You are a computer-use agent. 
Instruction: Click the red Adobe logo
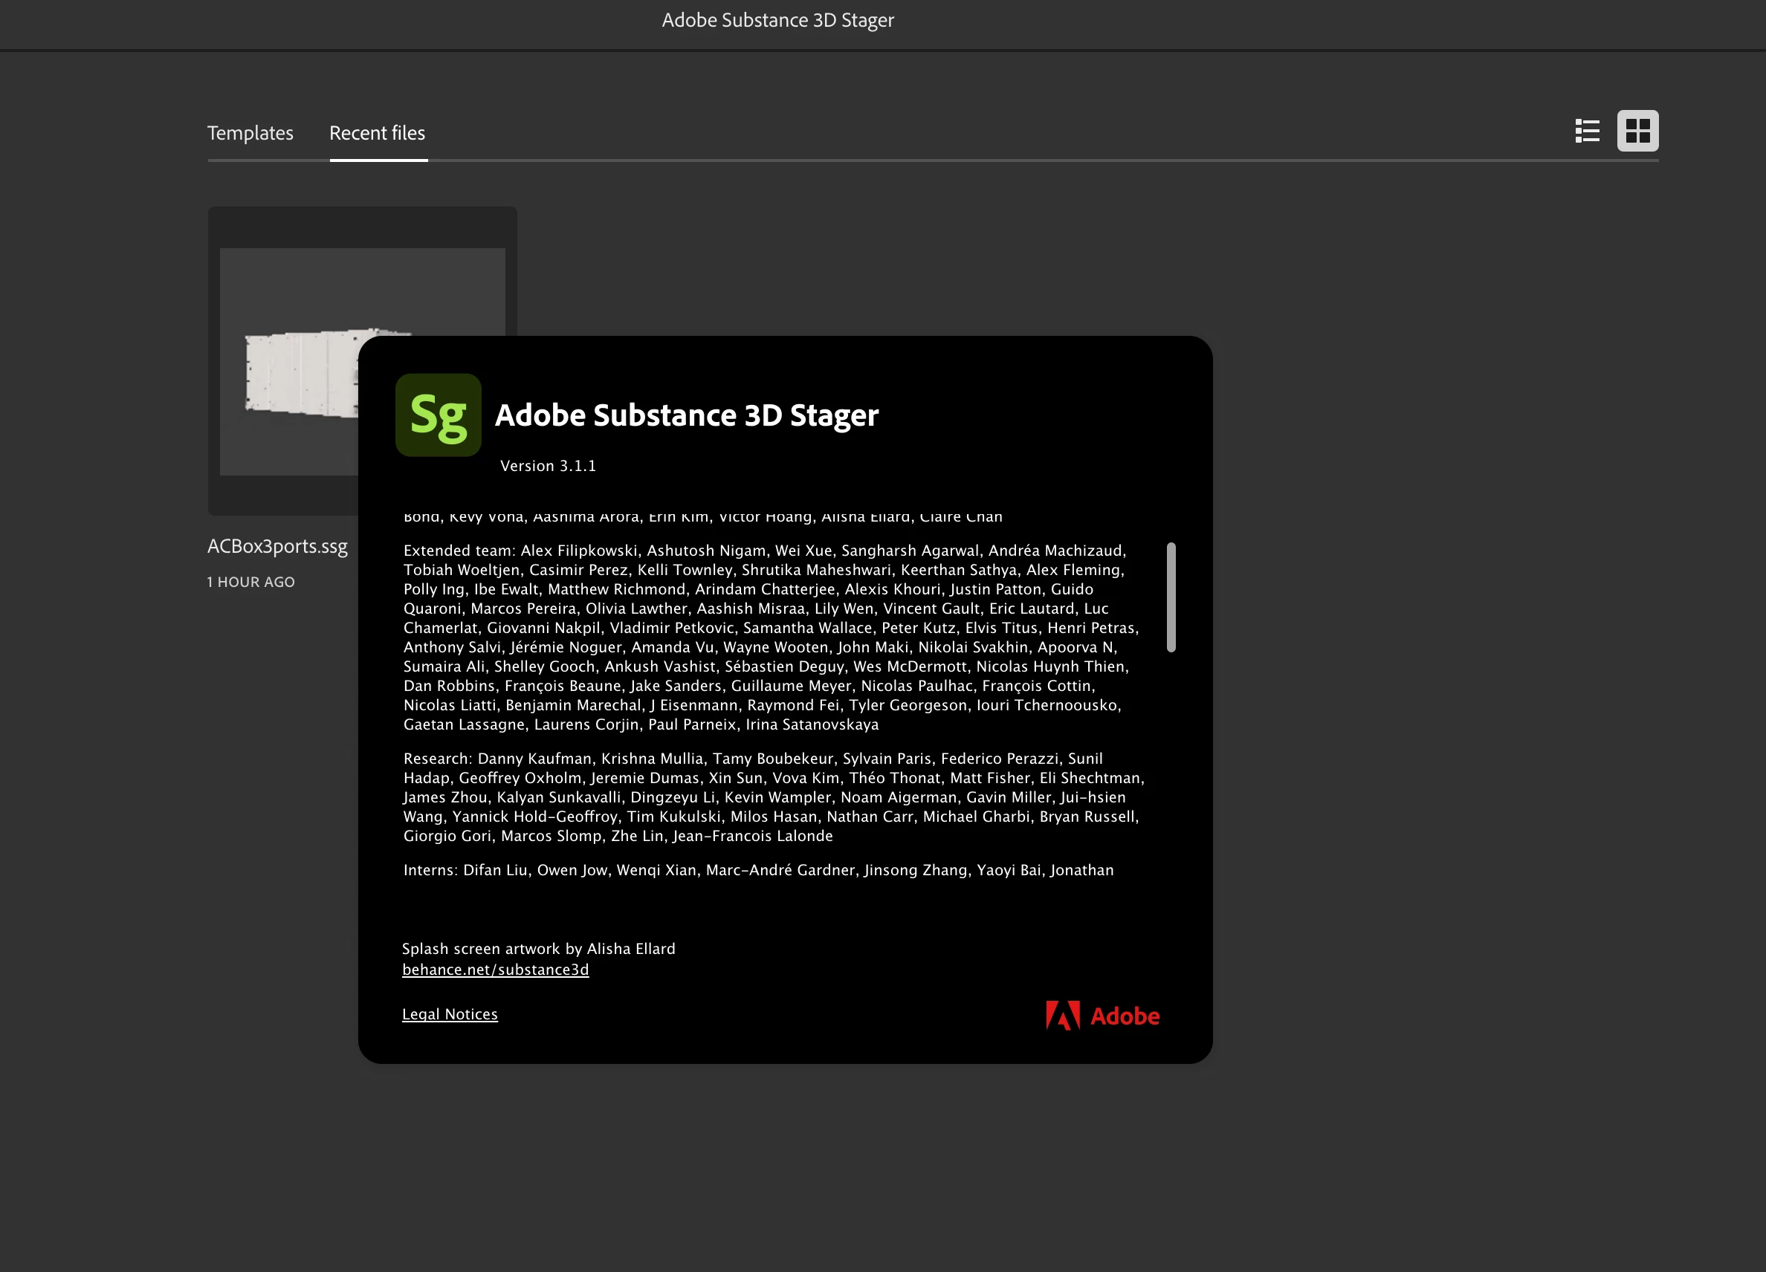point(1102,1015)
